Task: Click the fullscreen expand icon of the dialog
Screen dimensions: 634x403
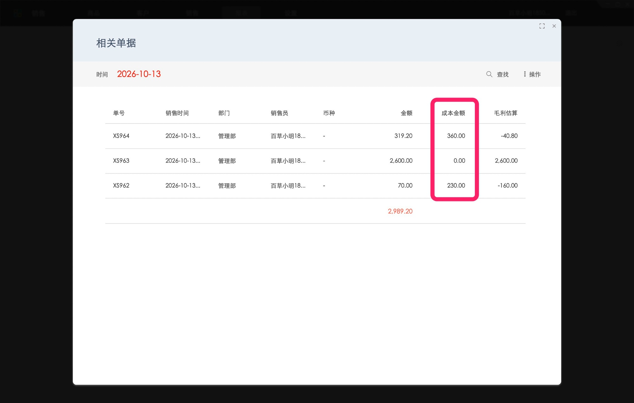Action: 542,26
